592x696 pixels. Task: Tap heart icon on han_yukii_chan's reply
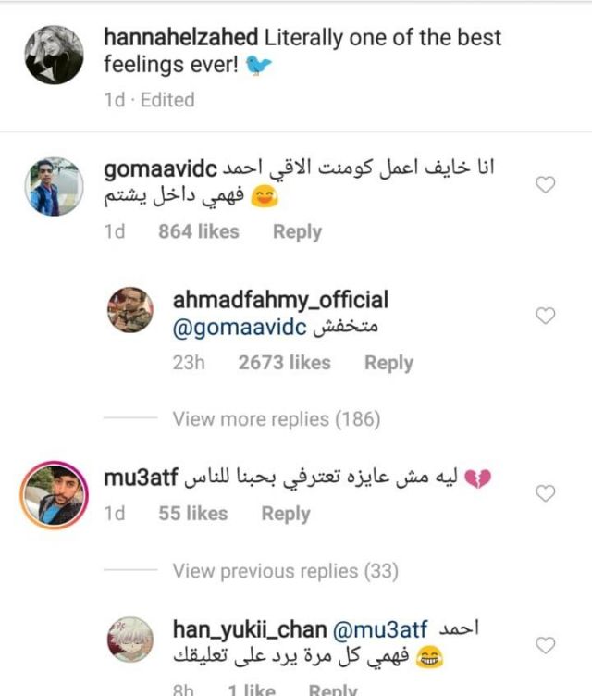pos(546,645)
